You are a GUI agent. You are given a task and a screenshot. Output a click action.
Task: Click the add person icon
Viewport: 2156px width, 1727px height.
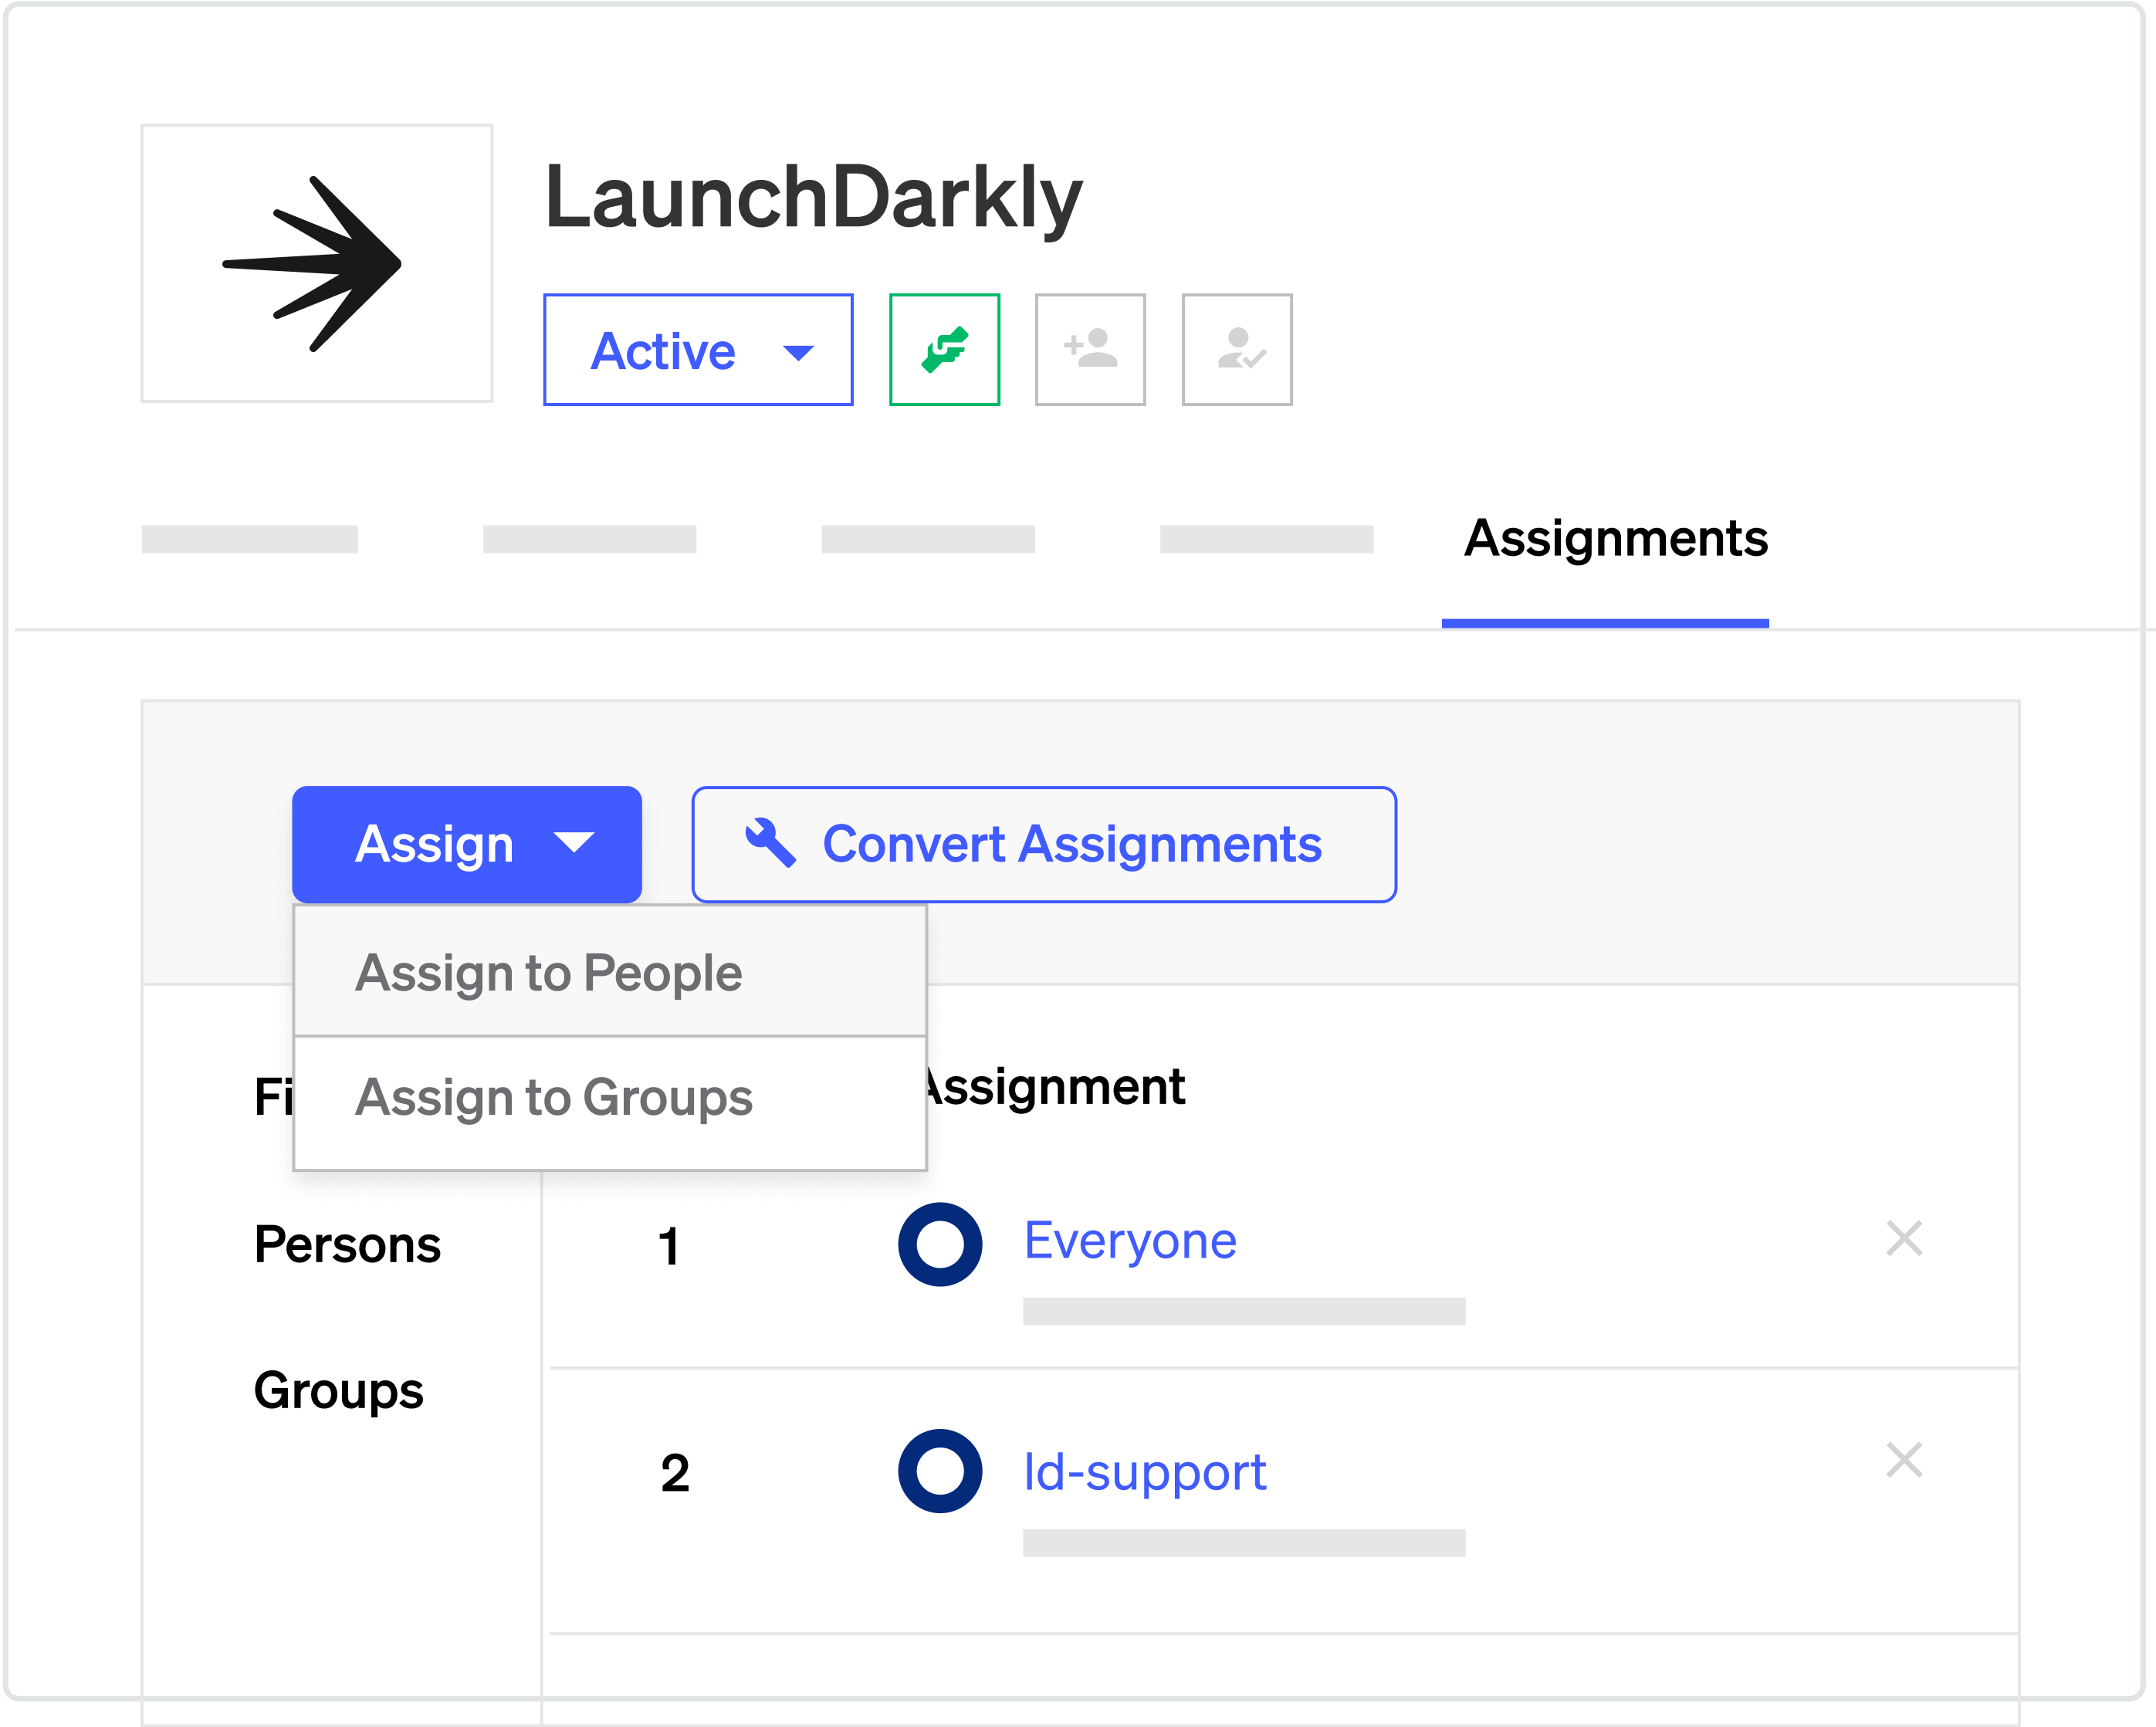click(1090, 350)
